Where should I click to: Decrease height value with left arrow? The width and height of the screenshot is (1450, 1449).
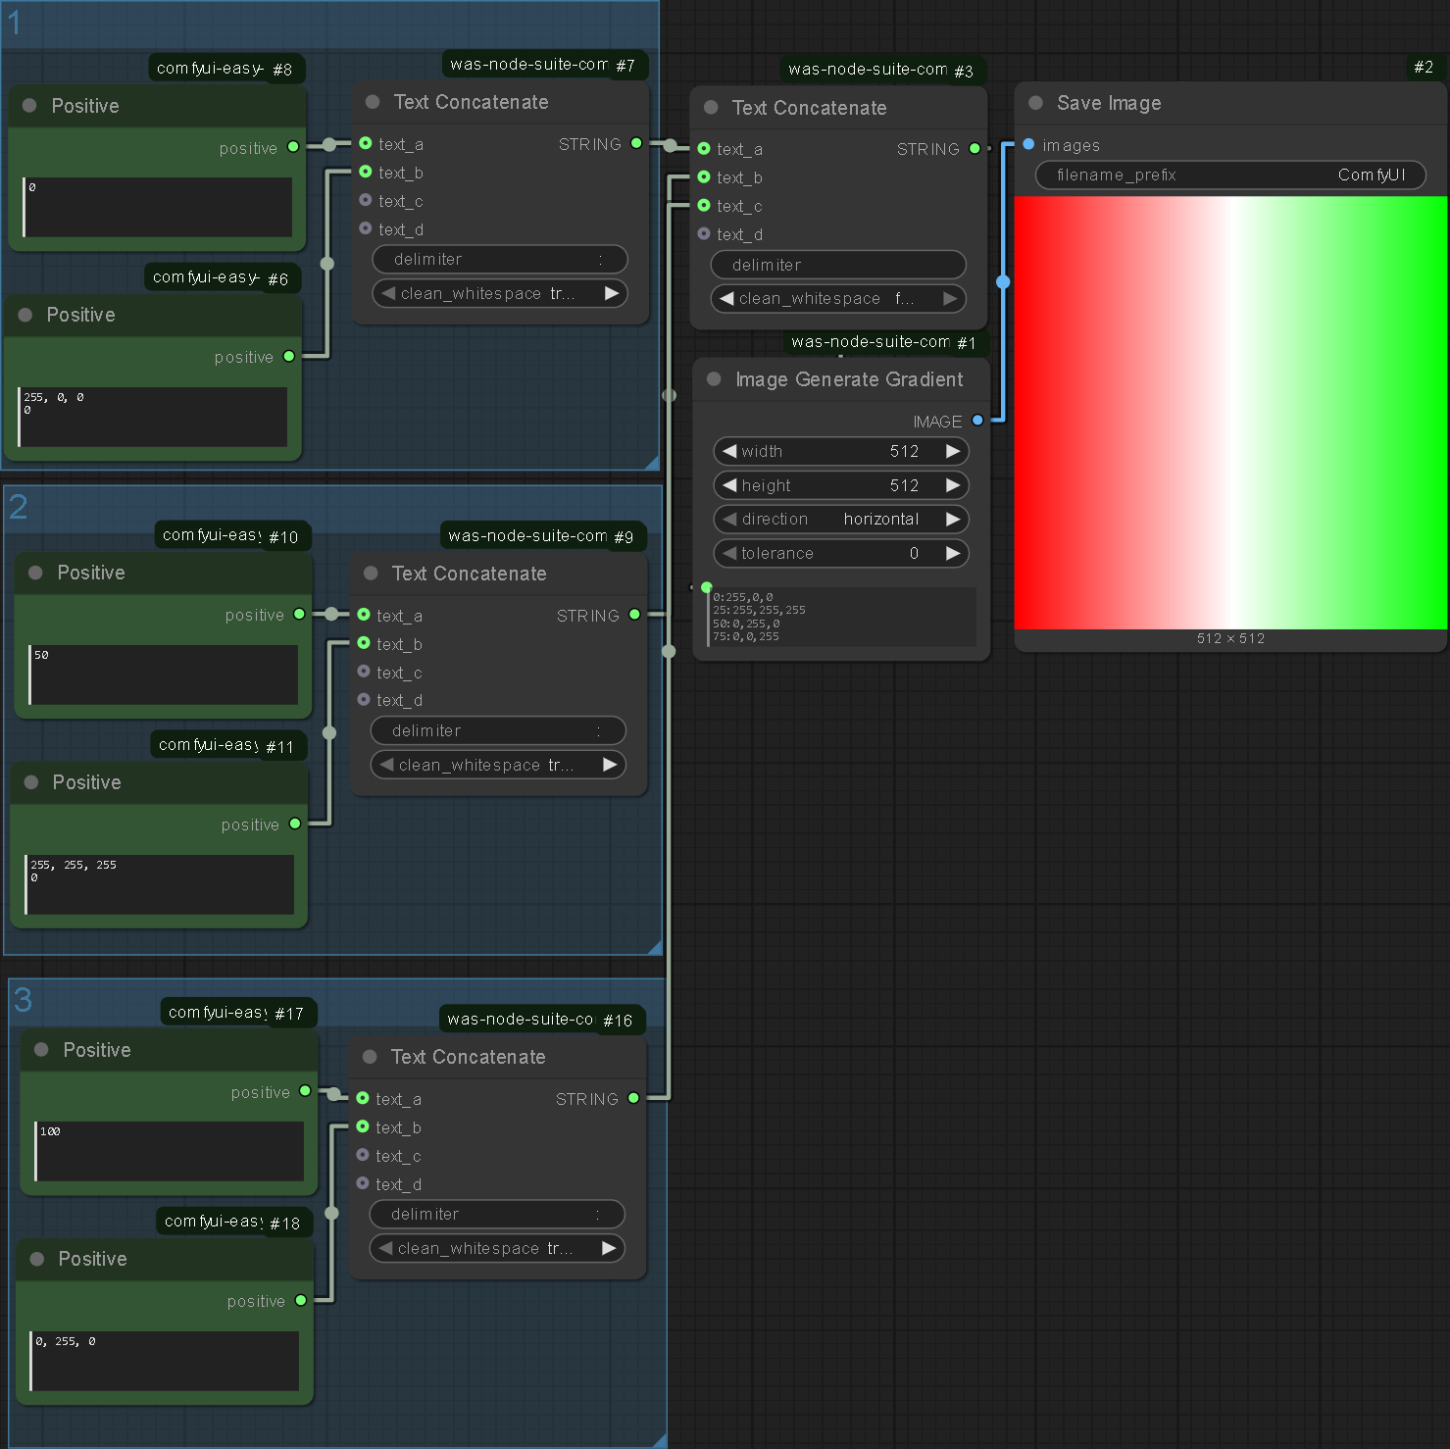tap(729, 485)
